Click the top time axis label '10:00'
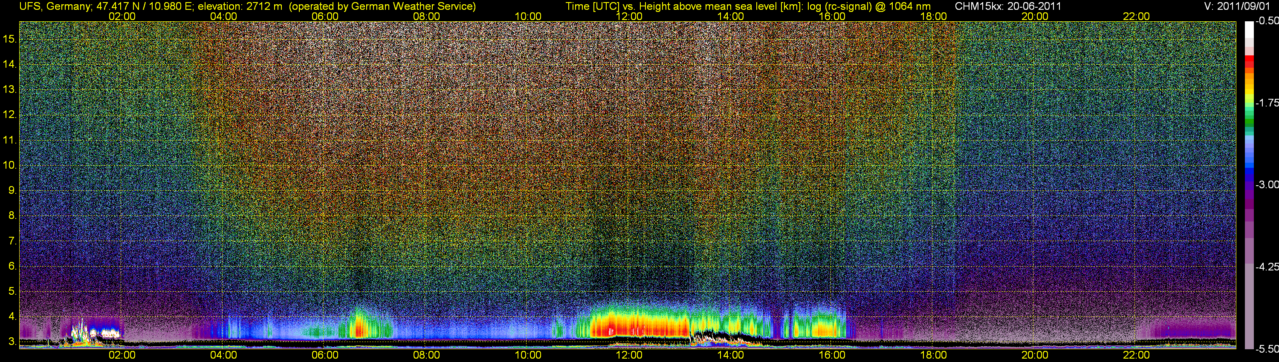The height and width of the screenshot is (362, 1279). click(x=528, y=16)
